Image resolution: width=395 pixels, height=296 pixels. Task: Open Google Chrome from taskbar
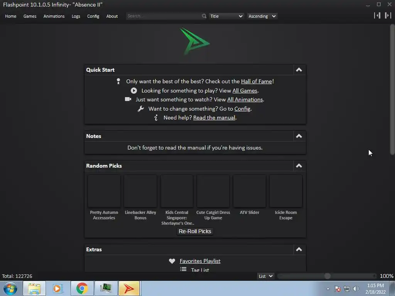pos(82,288)
